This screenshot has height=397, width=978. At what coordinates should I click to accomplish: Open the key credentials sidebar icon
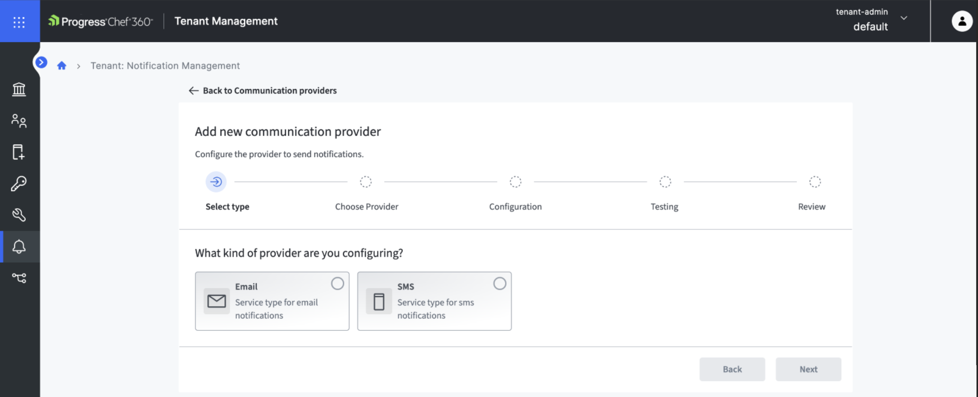pyautogui.click(x=19, y=184)
